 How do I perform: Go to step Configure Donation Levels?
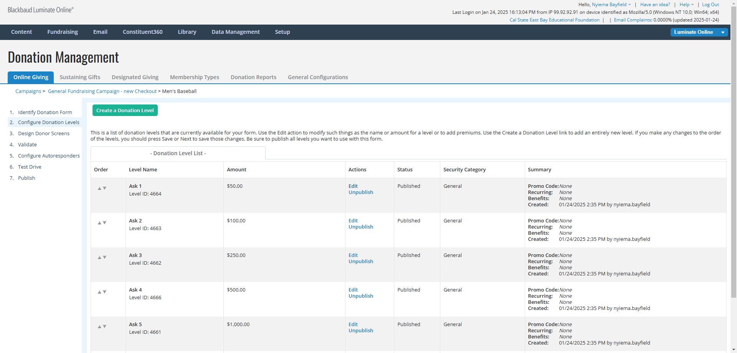point(49,122)
